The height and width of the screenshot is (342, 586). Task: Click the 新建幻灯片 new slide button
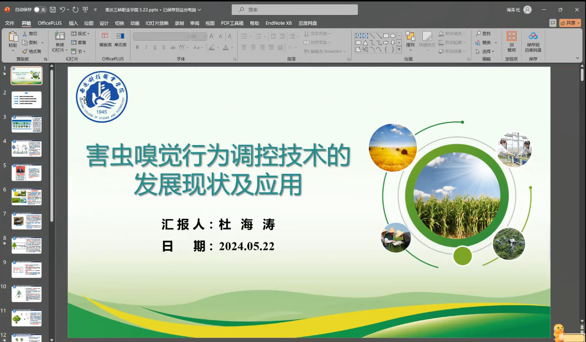pyautogui.click(x=59, y=41)
